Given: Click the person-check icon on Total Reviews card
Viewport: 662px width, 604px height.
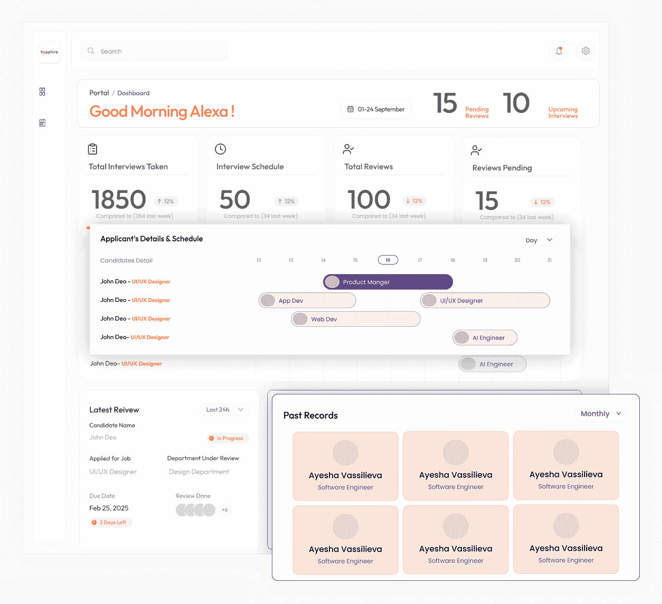Looking at the screenshot, I should click(348, 149).
